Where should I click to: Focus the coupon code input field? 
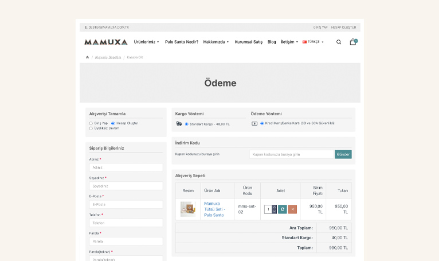[291, 154]
